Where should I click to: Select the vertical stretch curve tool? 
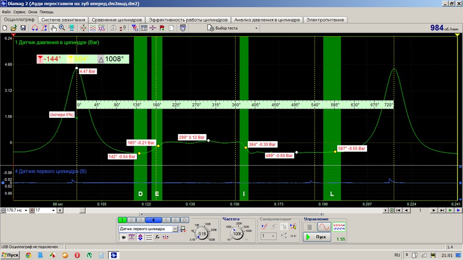(44, 28)
